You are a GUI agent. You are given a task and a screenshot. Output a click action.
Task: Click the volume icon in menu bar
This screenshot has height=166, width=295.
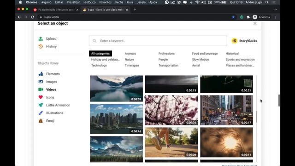coord(204,2)
